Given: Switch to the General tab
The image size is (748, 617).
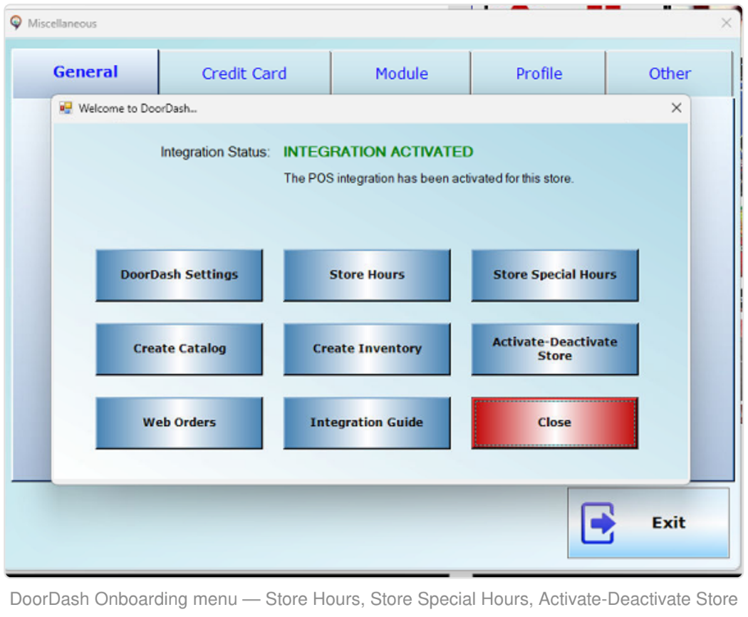Looking at the screenshot, I should 85,73.
